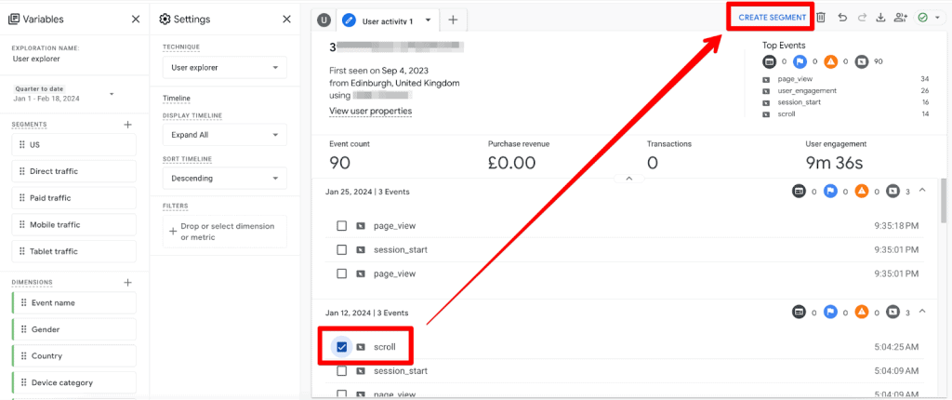Collapse the Jan 25, 2024 events group
952x400 pixels.
(x=922, y=191)
